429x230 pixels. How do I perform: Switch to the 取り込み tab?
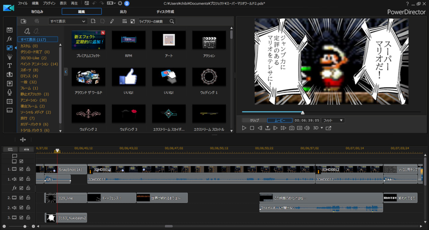point(37,11)
